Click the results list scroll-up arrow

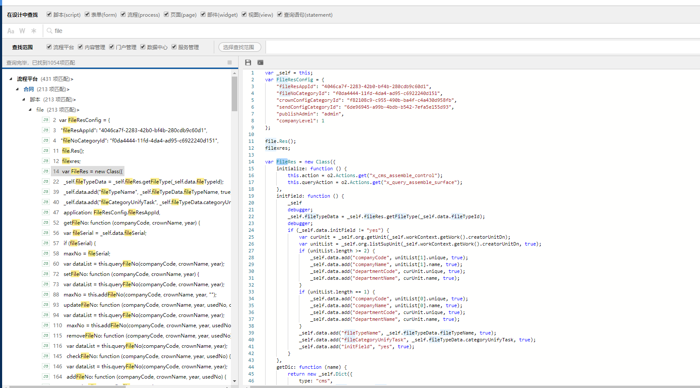234,73
